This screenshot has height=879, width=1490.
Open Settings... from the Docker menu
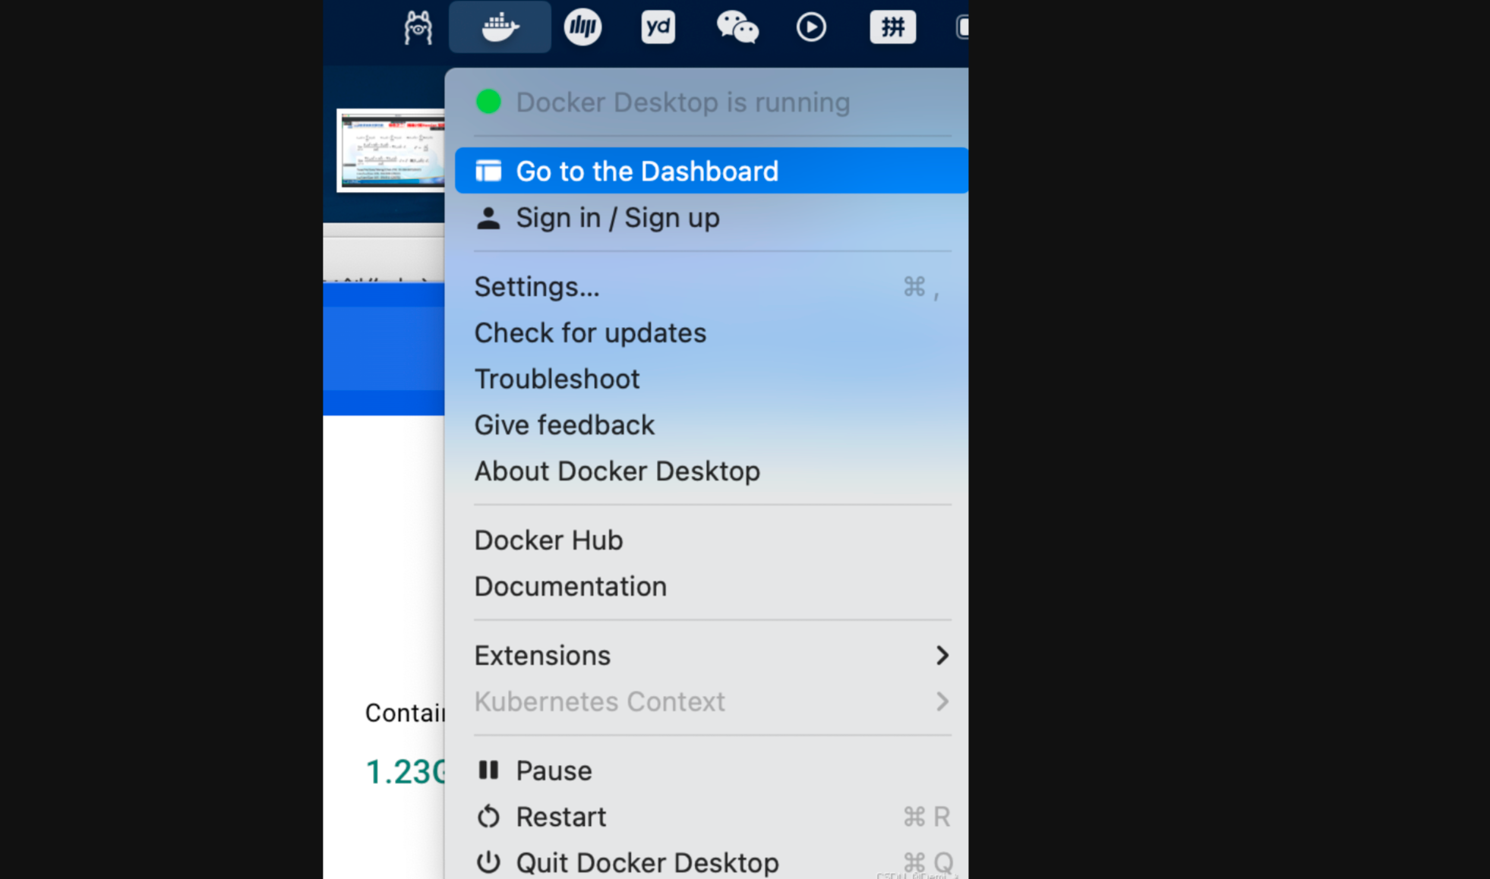click(537, 287)
